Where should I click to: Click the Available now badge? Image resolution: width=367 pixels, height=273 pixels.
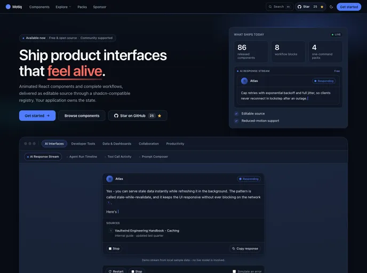pos(68,38)
